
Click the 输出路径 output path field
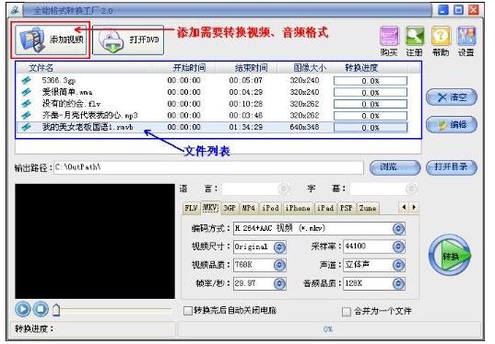pyautogui.click(x=208, y=167)
